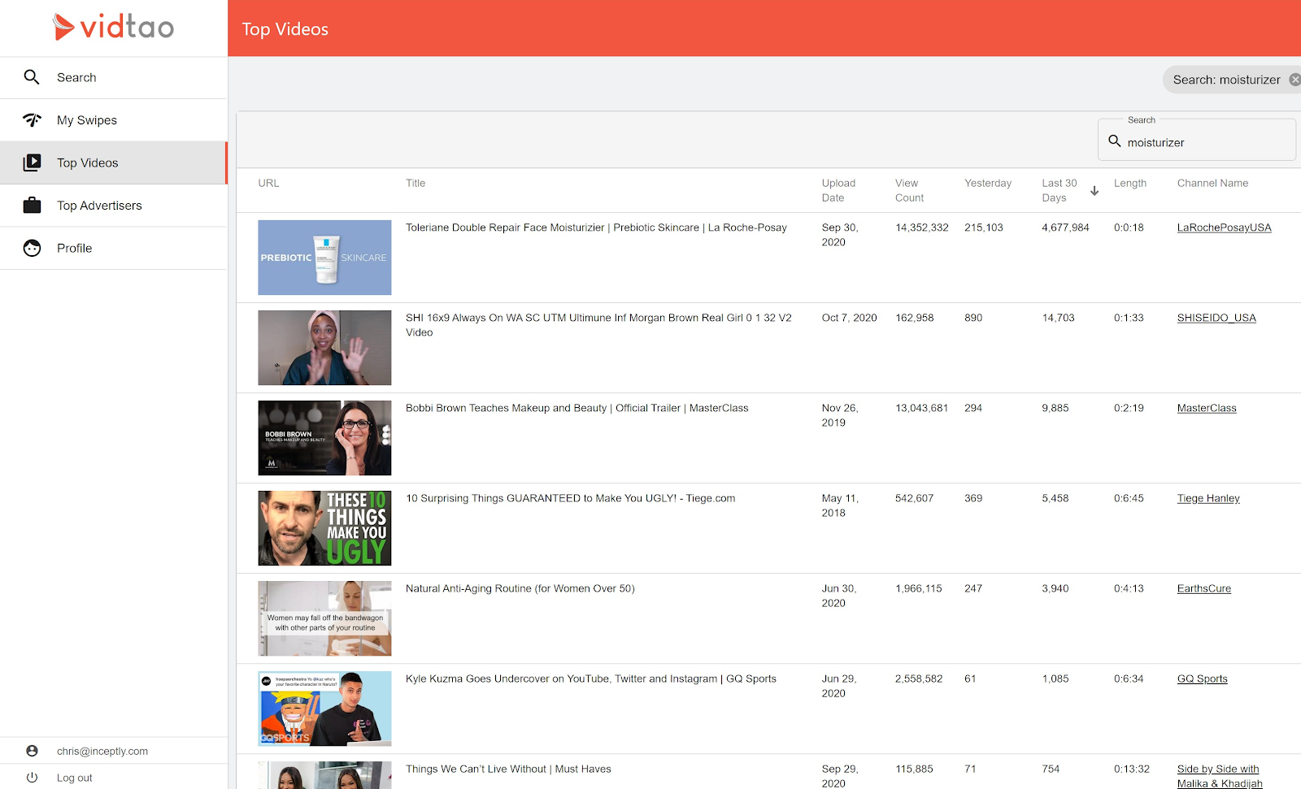This screenshot has height=789, width=1301.
Task: Sort by Length column
Action: click(x=1130, y=183)
